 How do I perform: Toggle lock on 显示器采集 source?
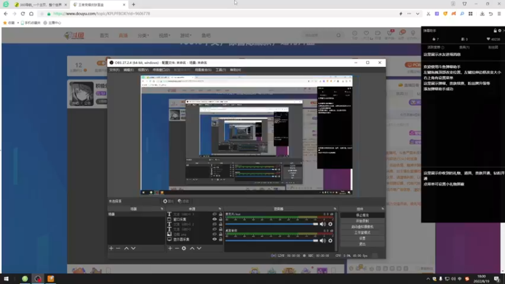pos(220,239)
